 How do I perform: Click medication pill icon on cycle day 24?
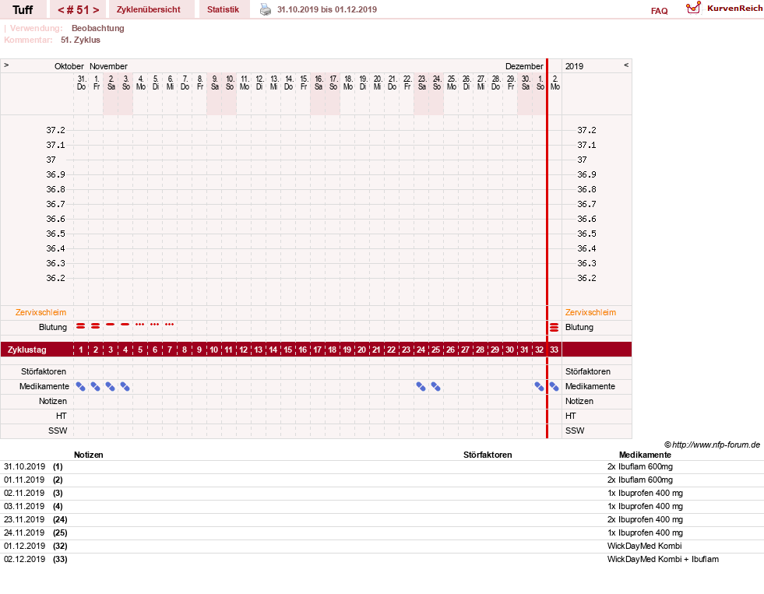pyautogui.click(x=421, y=387)
